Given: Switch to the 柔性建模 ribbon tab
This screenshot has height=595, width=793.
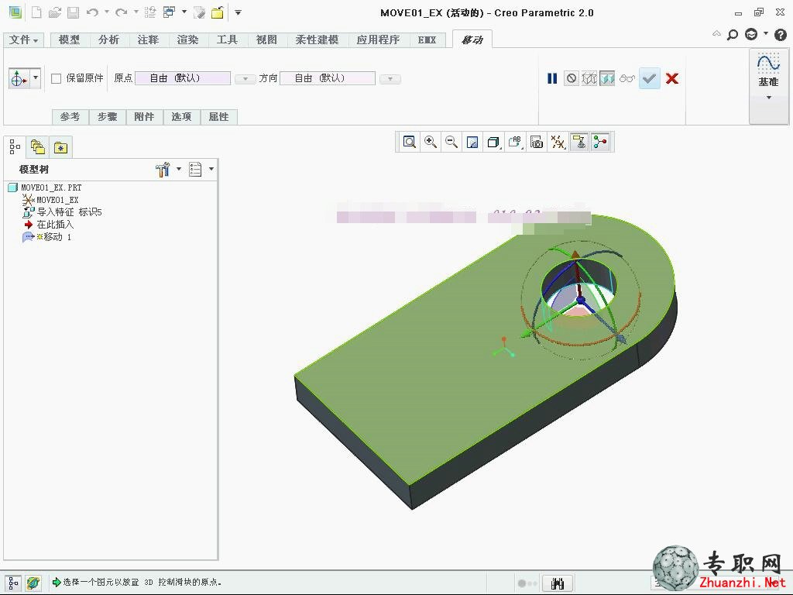Looking at the screenshot, I should [x=317, y=40].
